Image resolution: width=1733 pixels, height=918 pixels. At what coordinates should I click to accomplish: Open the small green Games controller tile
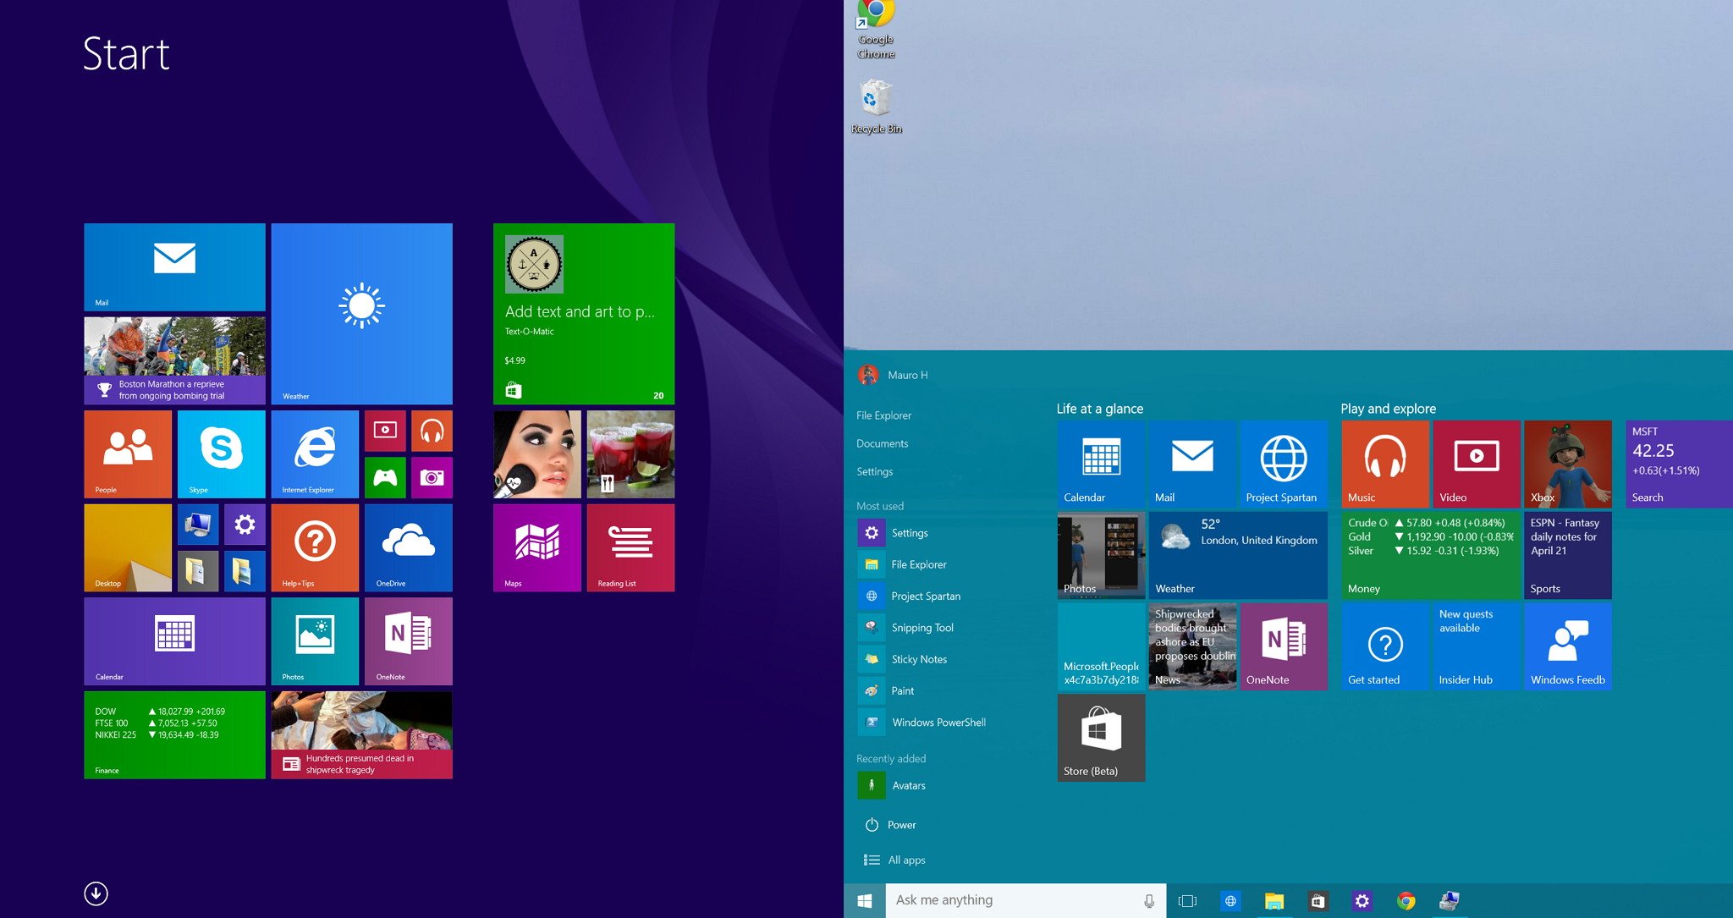[385, 477]
